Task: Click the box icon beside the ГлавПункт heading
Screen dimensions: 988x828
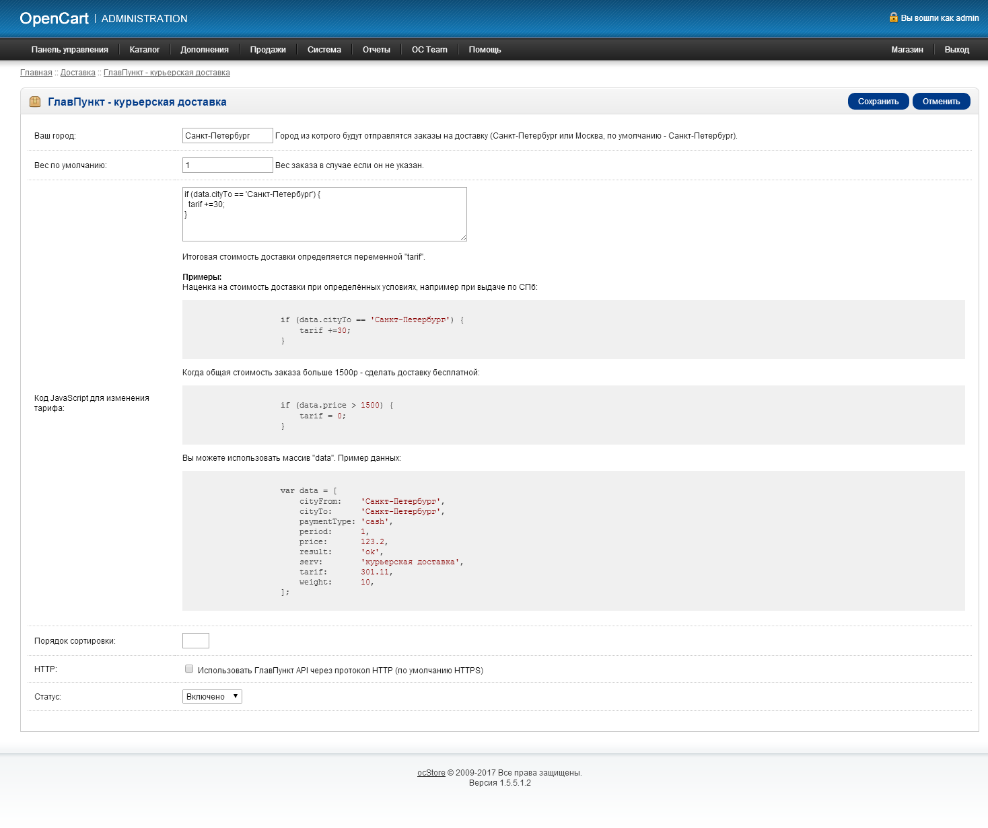Action: tap(35, 102)
